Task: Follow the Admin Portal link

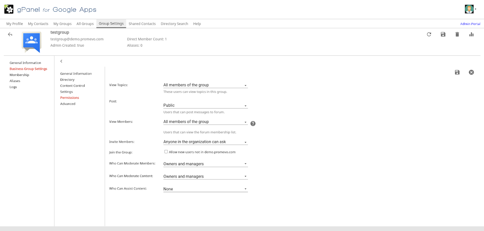Action: point(470,24)
